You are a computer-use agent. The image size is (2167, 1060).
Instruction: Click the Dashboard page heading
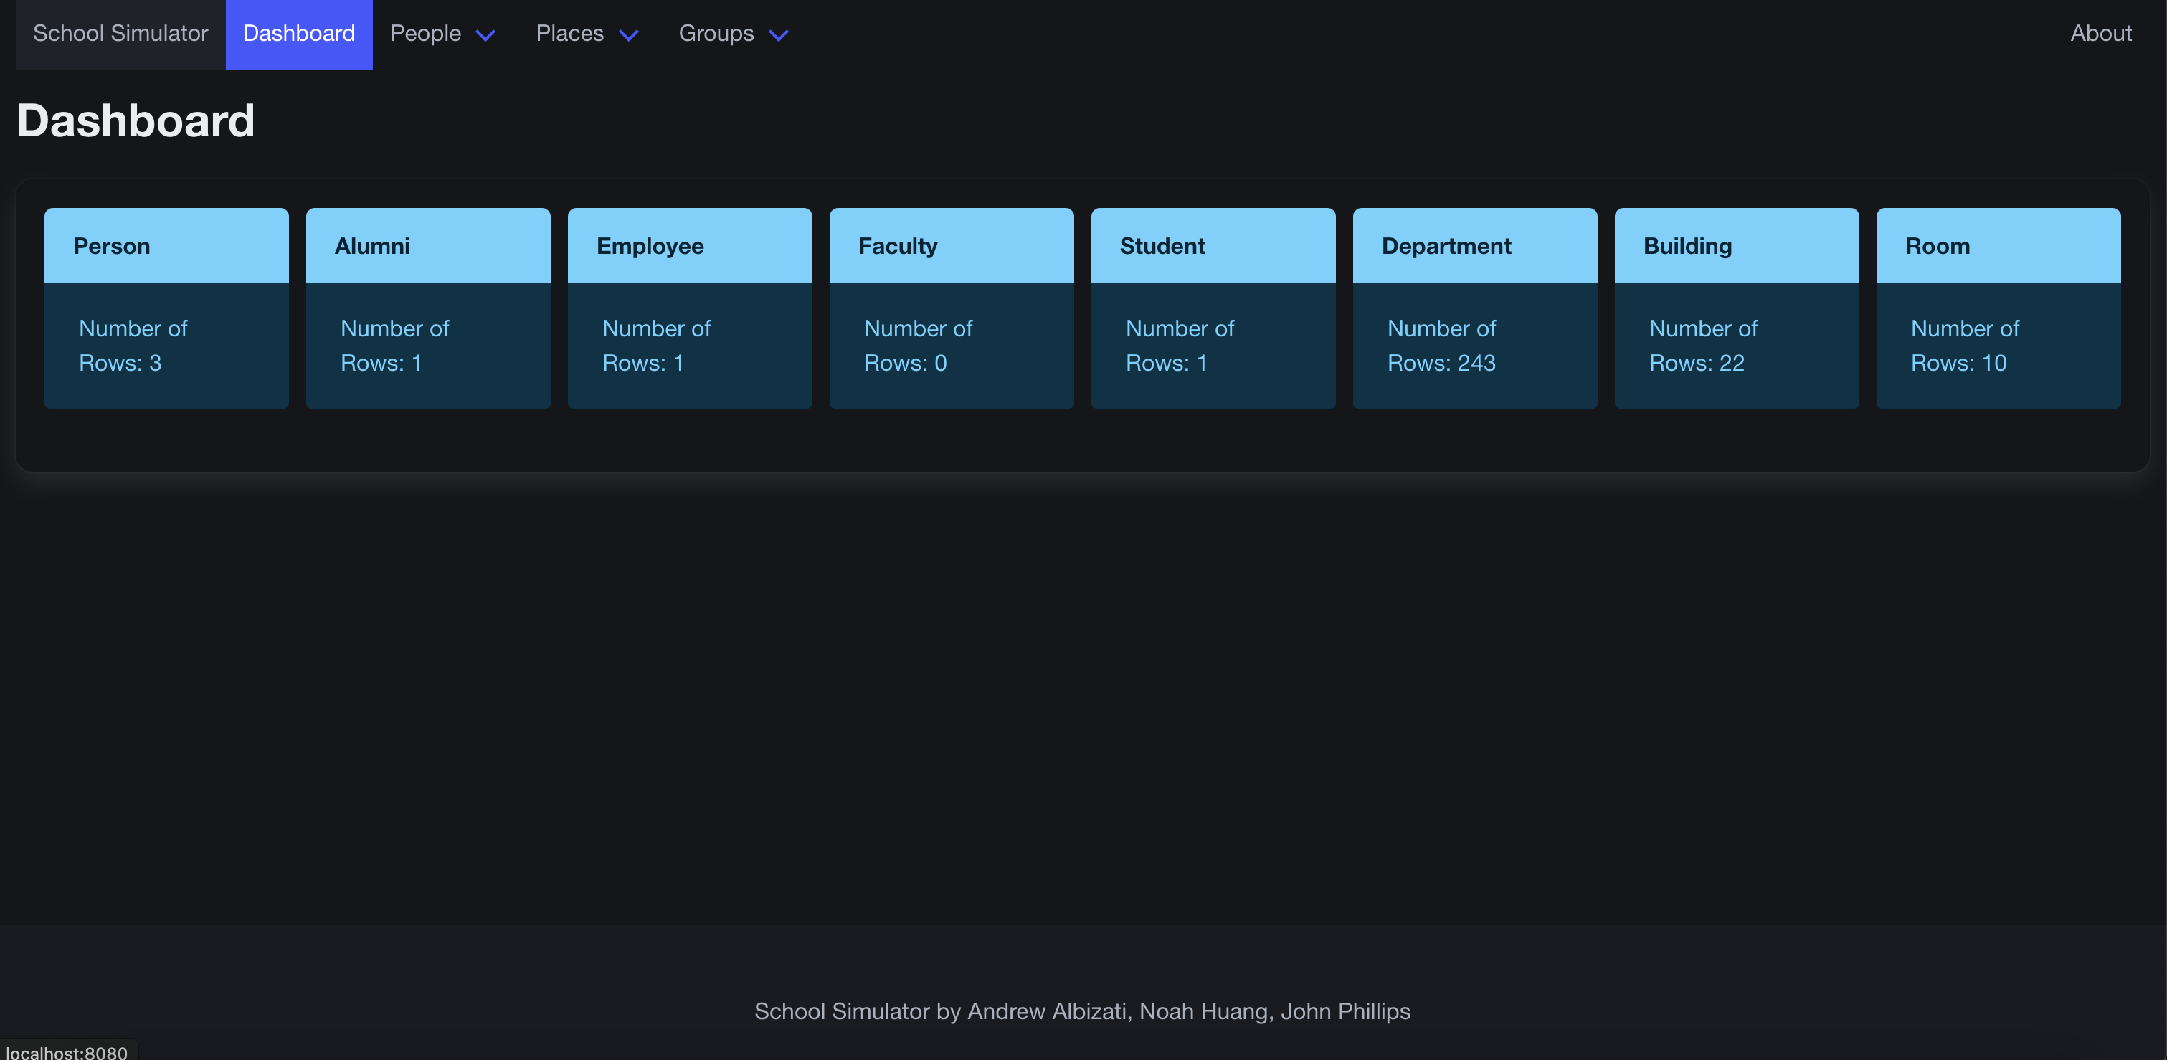(136, 120)
